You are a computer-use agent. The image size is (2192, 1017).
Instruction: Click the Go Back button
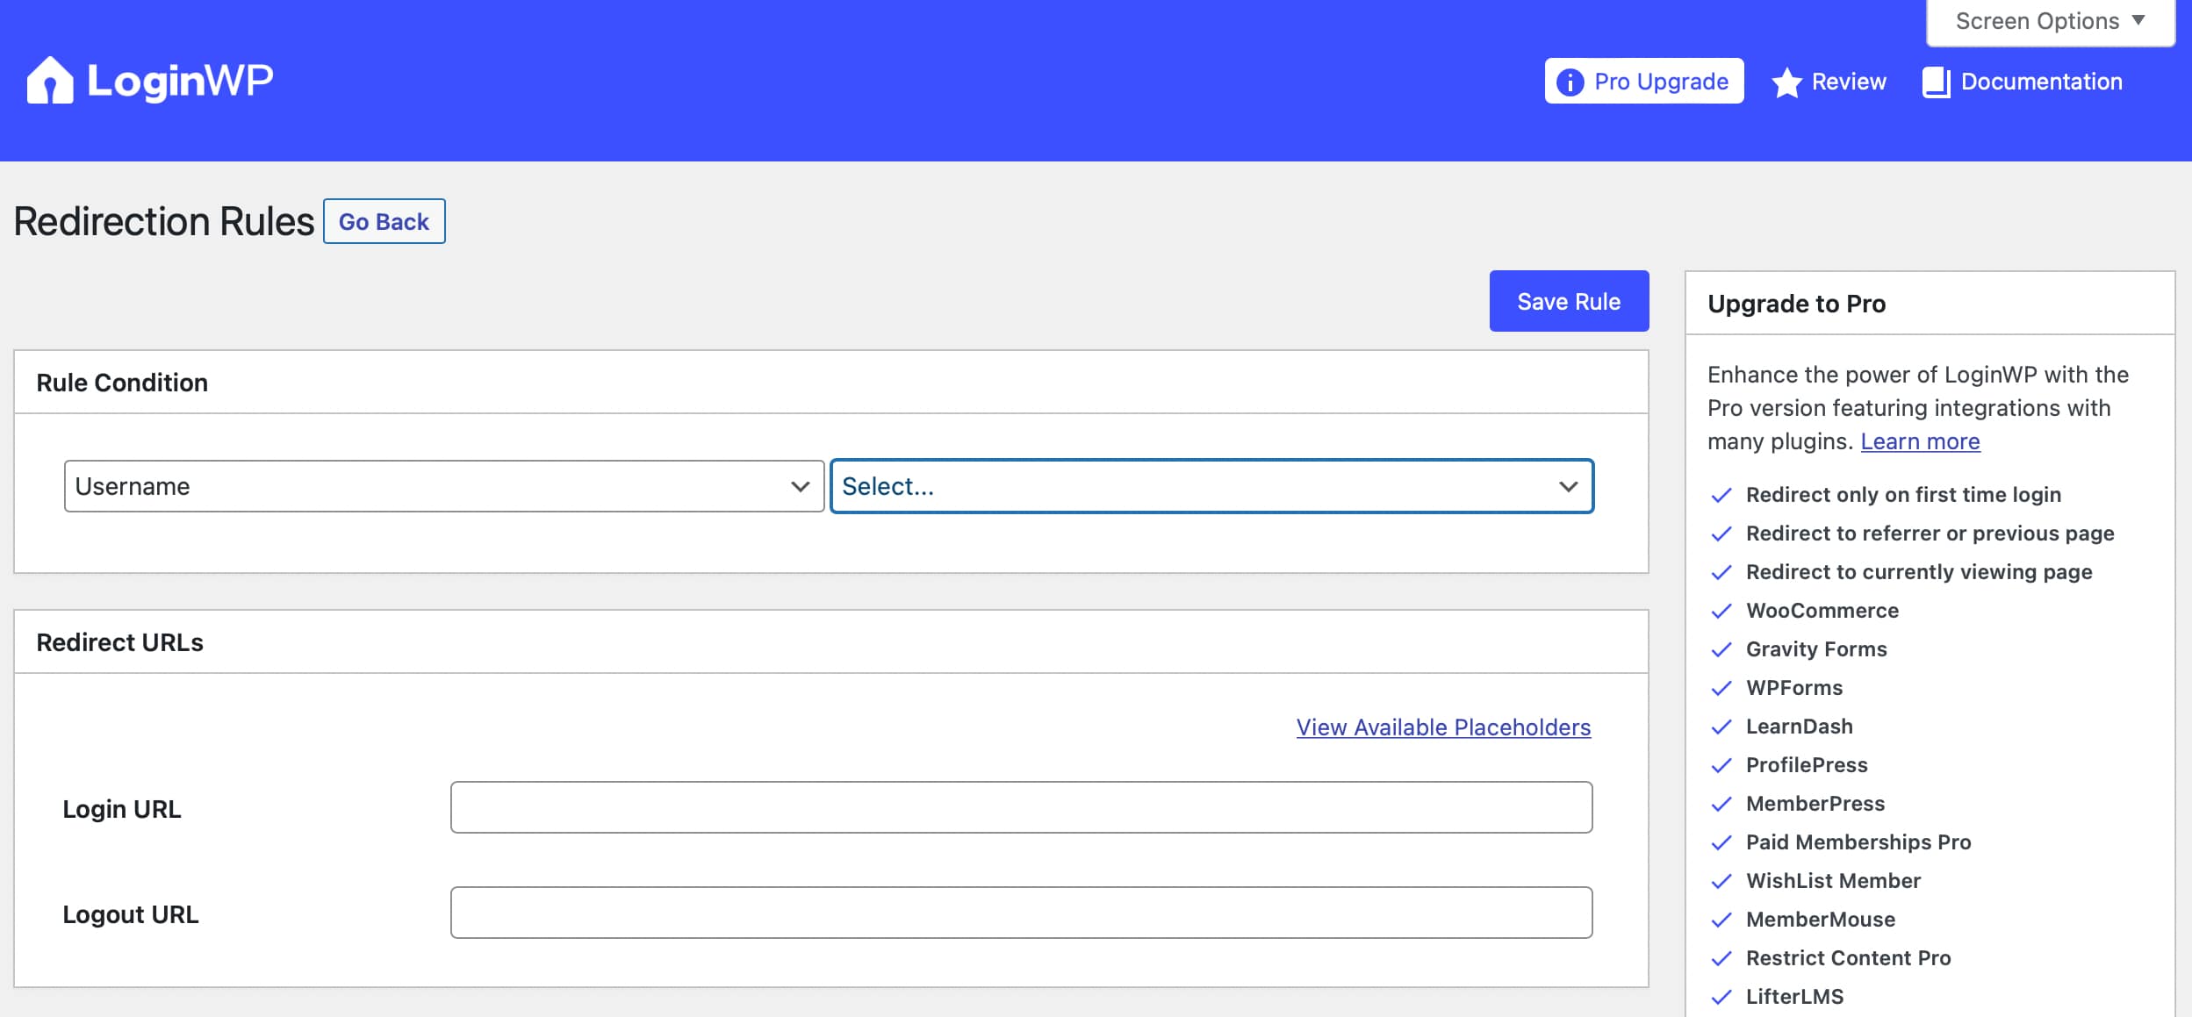pyautogui.click(x=384, y=221)
